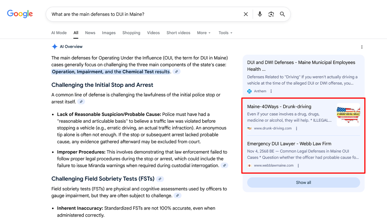Click the Google logo

coord(20,14)
